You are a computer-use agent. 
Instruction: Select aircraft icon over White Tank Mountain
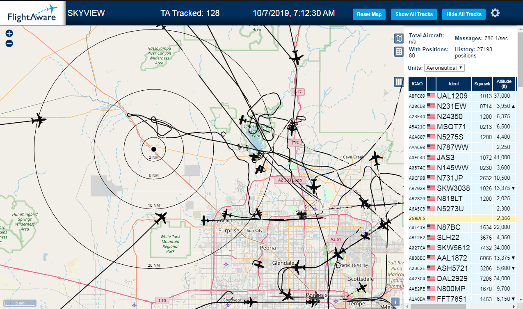pyautogui.click(x=161, y=218)
